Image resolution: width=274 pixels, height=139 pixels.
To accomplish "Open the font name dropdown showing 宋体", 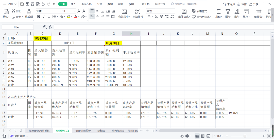I will (48, 11).
